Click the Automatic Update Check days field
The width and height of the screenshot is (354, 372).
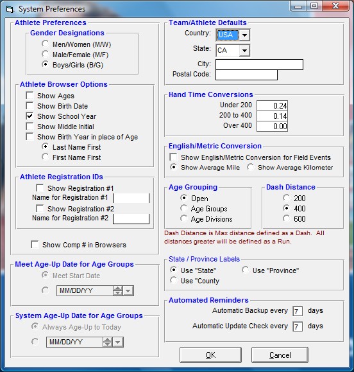[298, 326]
